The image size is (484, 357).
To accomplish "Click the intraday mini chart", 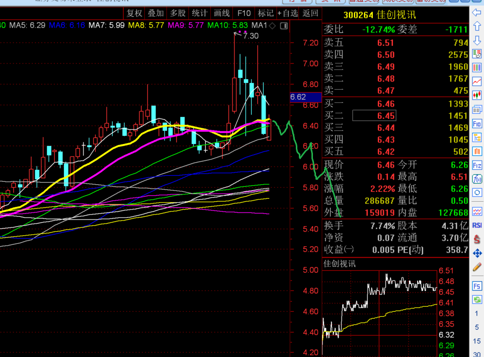I will click(x=380, y=313).
